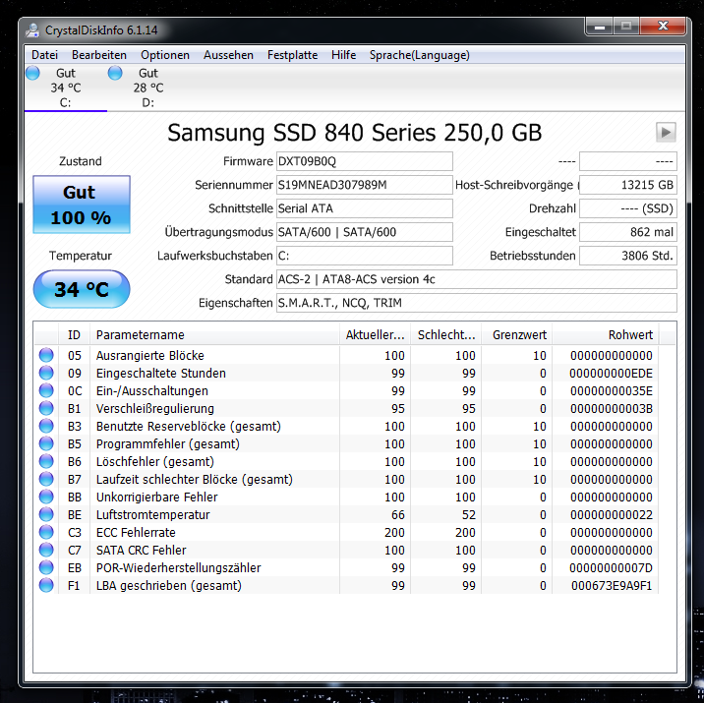Click status orb for Löschfehler row
This screenshot has width=704, height=703.
coord(46,461)
